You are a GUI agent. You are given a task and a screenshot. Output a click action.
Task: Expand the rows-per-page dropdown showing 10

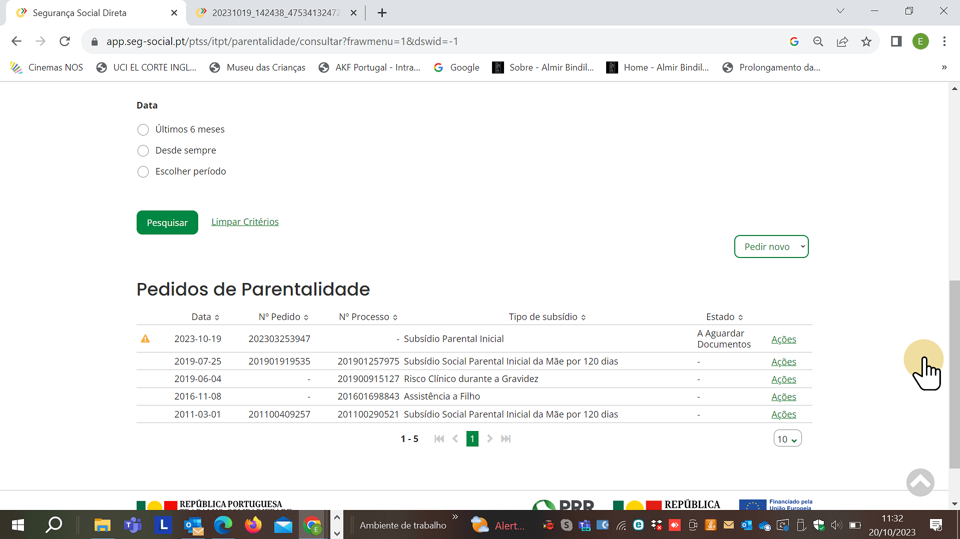(x=787, y=439)
